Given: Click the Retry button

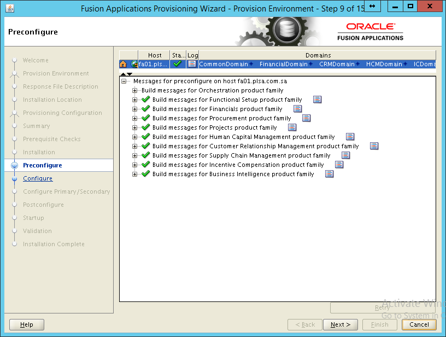Looking at the screenshot, I should [382, 307].
